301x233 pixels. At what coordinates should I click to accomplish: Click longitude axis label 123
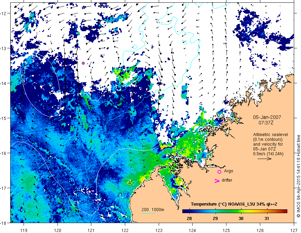[159, 230]
